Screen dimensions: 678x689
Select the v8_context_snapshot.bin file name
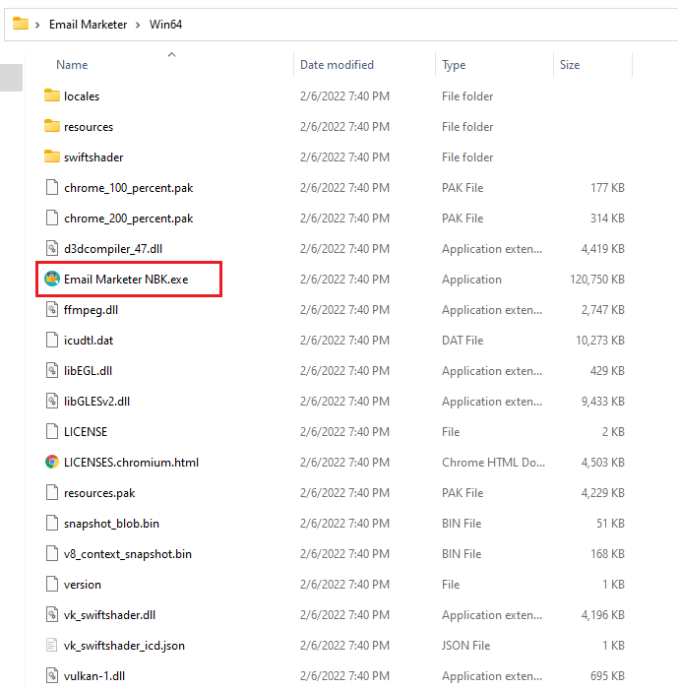click(127, 554)
